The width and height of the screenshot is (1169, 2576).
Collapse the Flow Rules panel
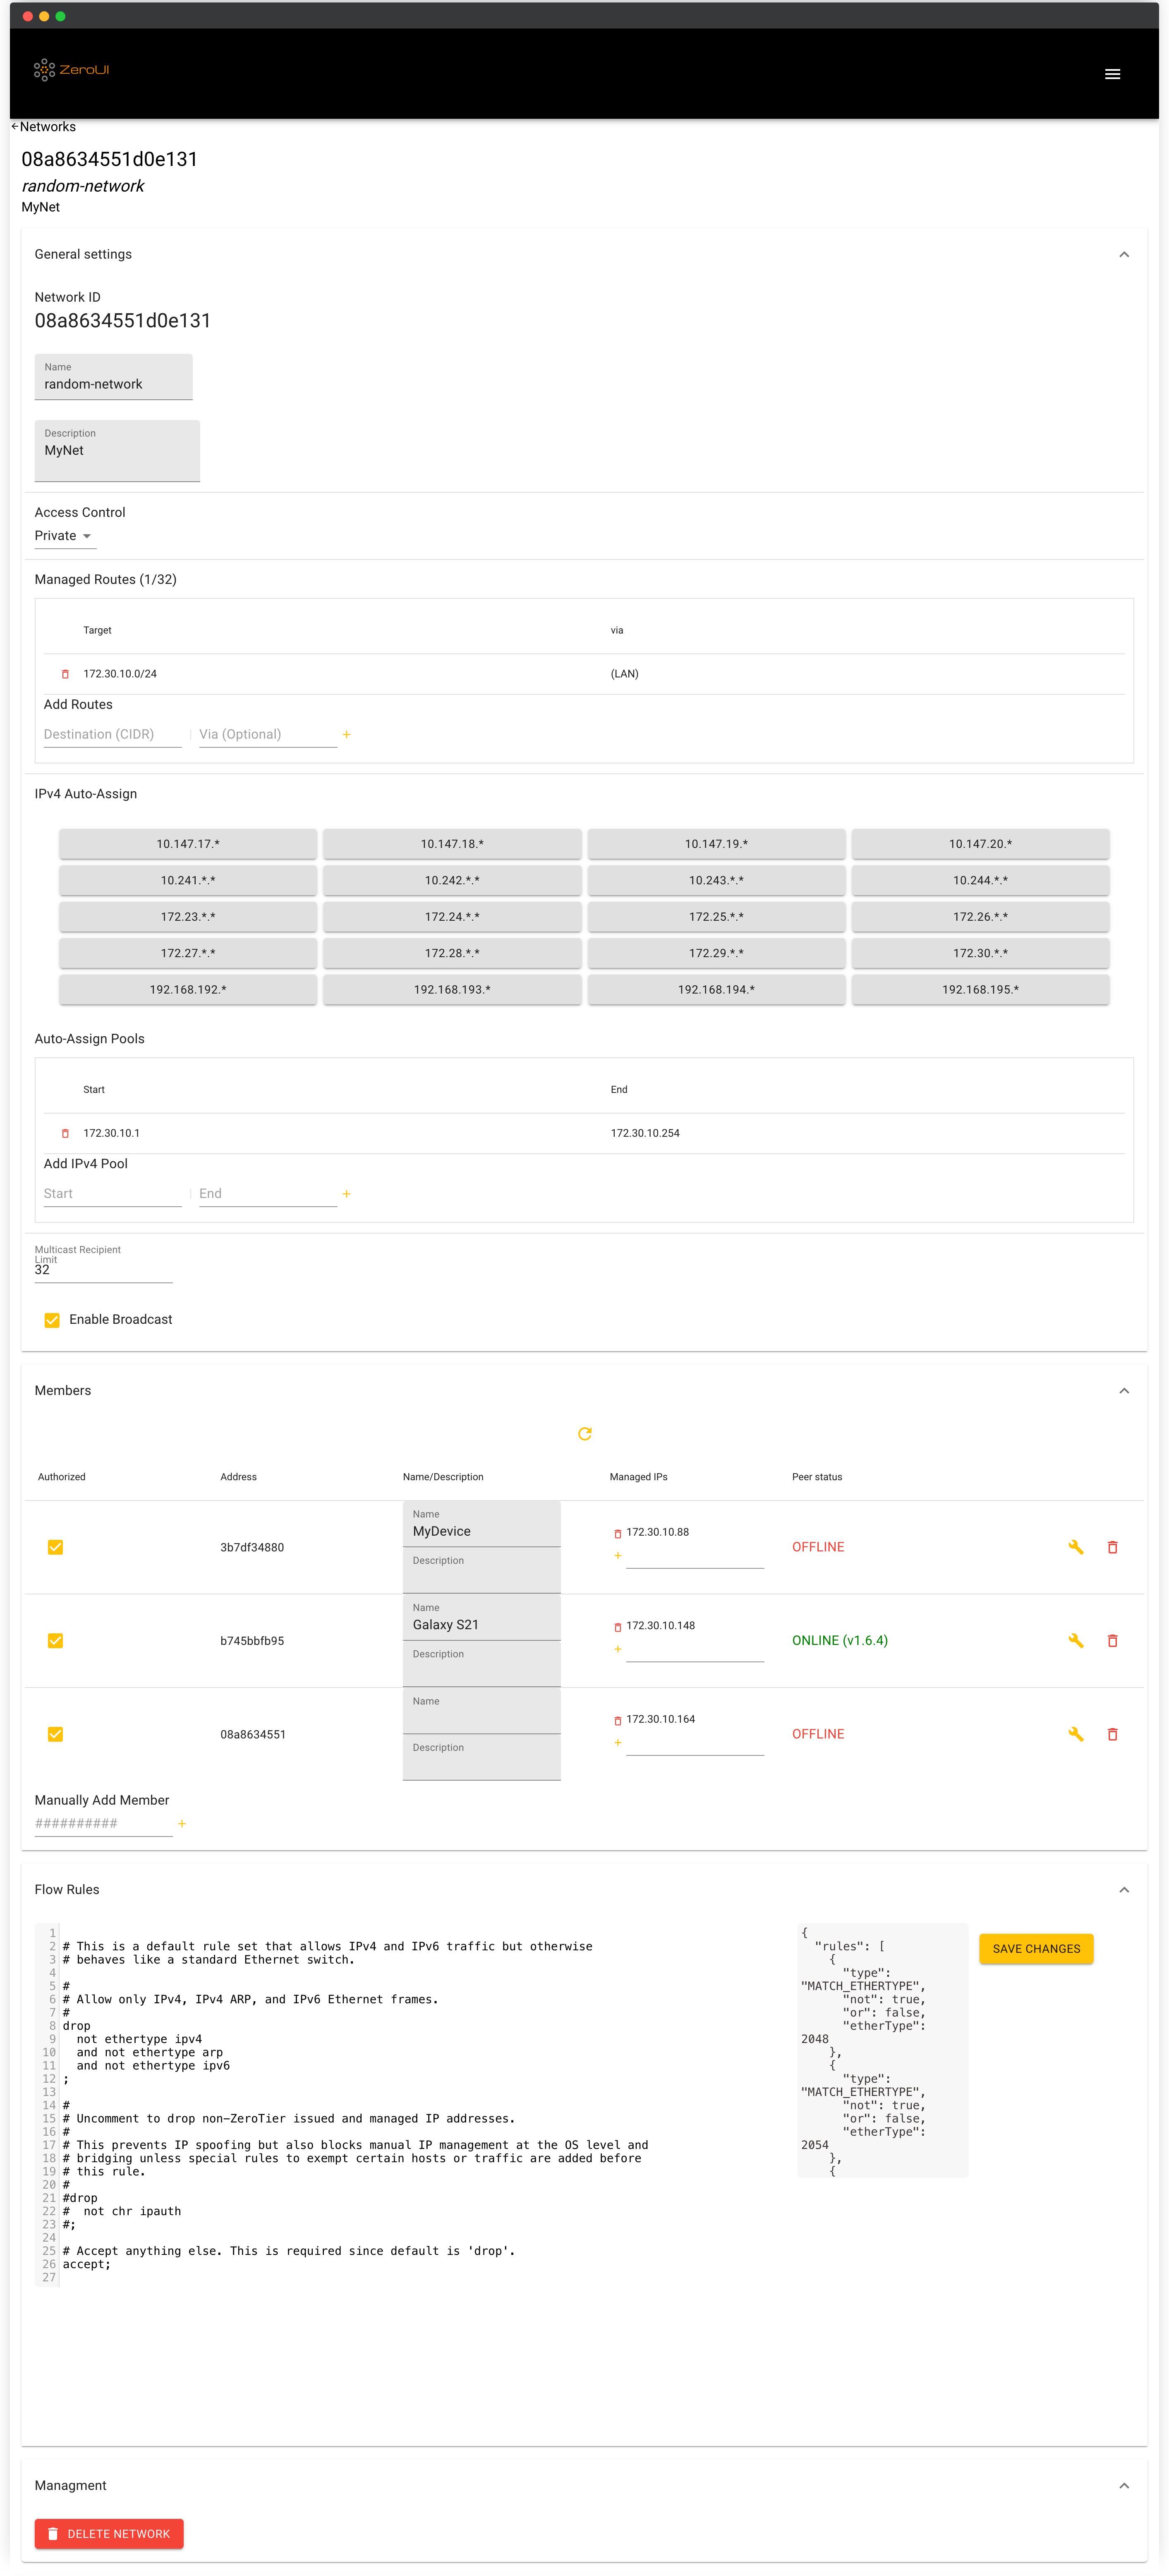point(1123,1889)
